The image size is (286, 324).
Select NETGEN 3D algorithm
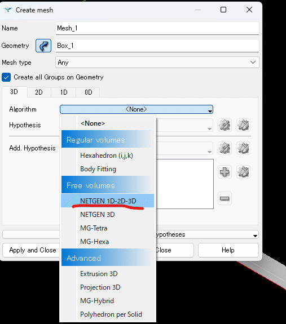pyautogui.click(x=108, y=215)
